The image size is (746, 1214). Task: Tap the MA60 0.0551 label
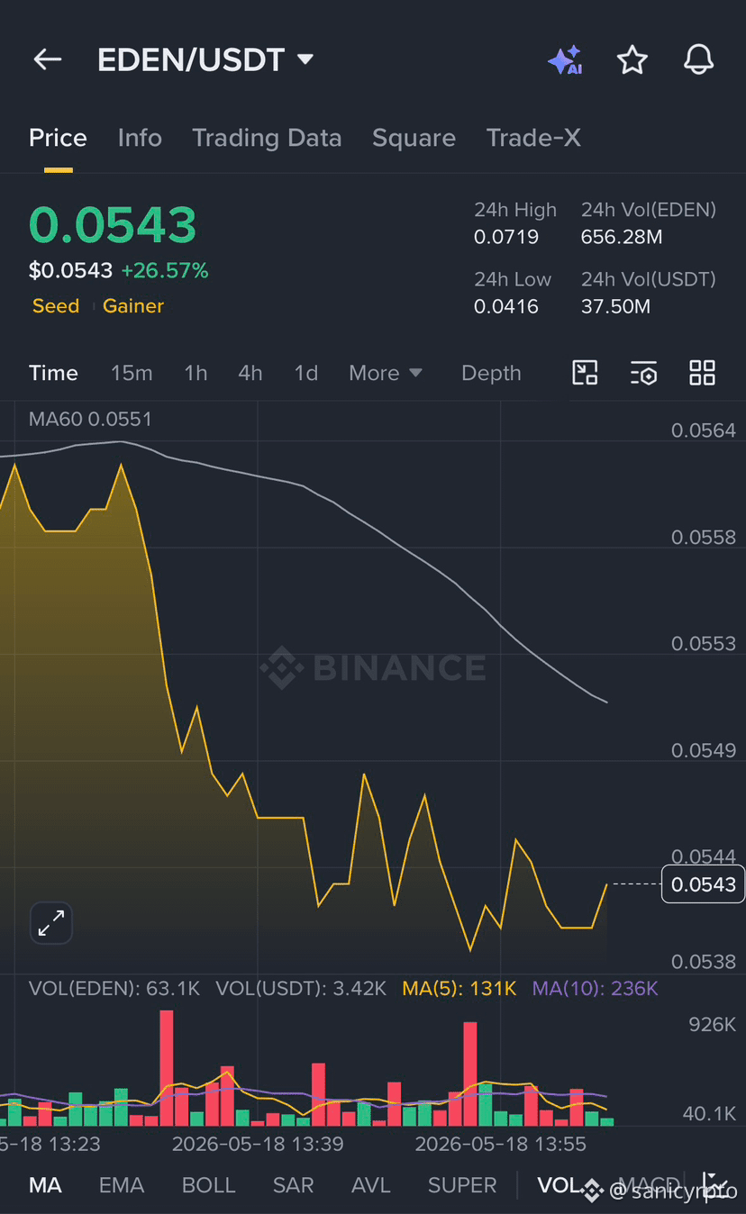(90, 419)
